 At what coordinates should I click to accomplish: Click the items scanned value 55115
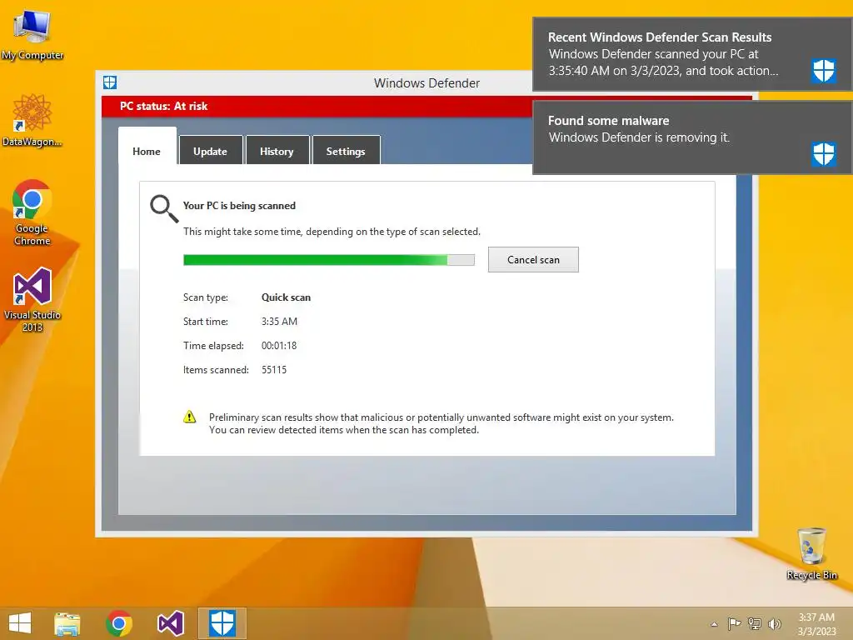coord(274,370)
